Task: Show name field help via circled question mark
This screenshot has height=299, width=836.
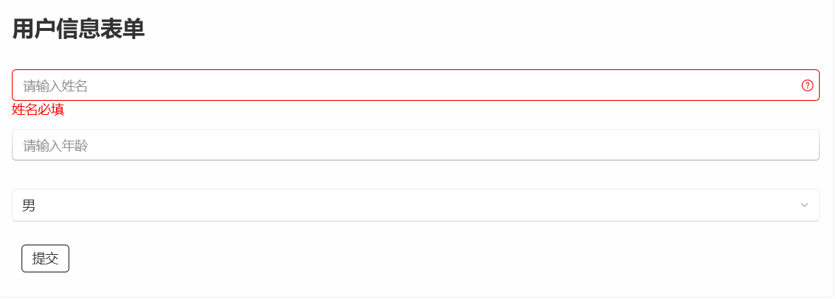Action: pos(807,85)
